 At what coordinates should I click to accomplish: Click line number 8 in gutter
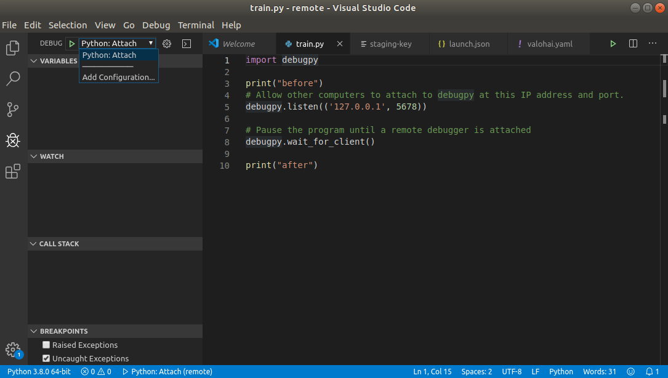pyautogui.click(x=227, y=142)
